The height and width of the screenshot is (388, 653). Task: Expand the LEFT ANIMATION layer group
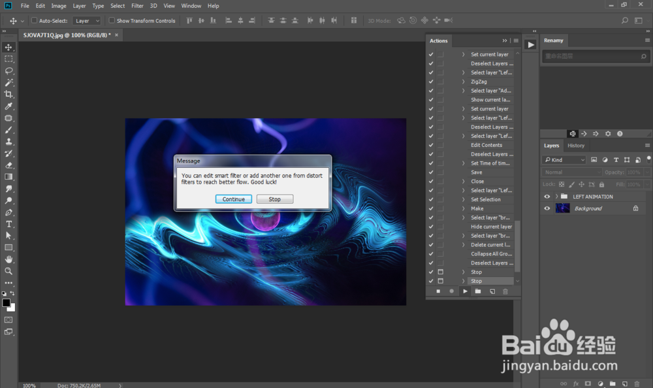pyautogui.click(x=556, y=197)
